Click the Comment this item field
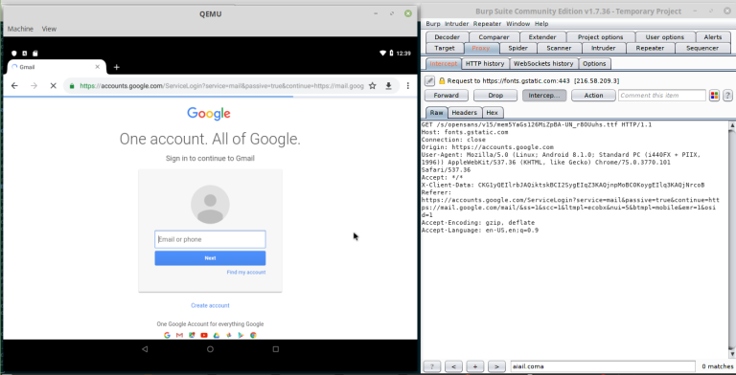The width and height of the screenshot is (736, 375). [x=662, y=95]
